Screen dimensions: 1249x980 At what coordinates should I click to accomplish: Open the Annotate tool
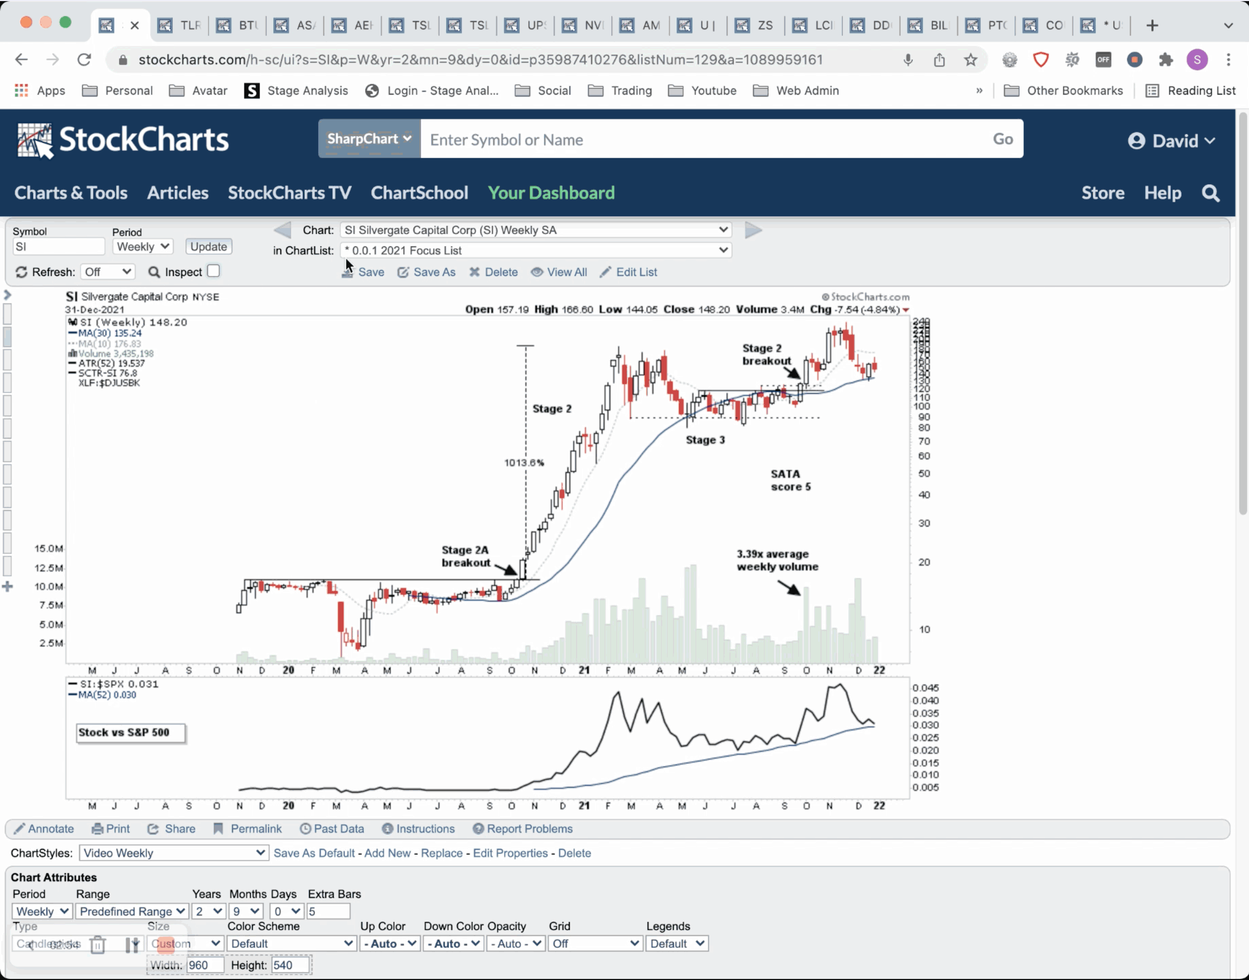(44, 828)
